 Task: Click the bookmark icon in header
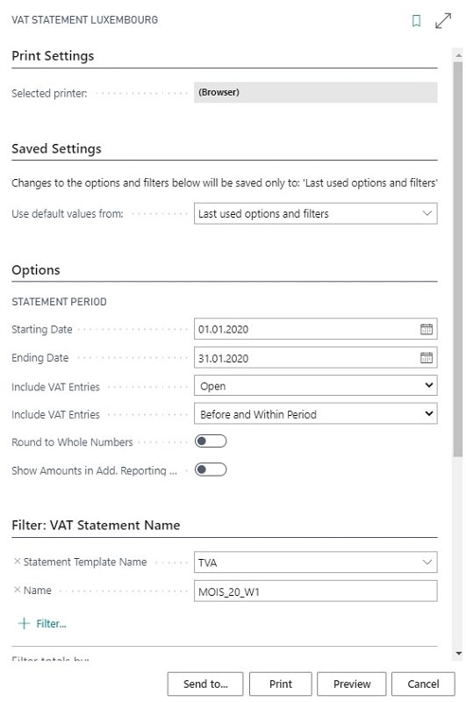click(x=416, y=20)
